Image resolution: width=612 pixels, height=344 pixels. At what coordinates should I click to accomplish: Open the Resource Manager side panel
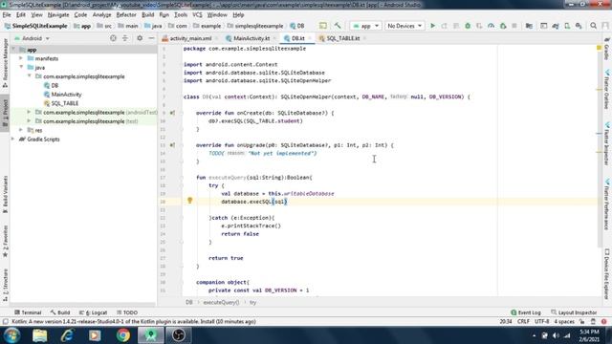(x=5, y=64)
